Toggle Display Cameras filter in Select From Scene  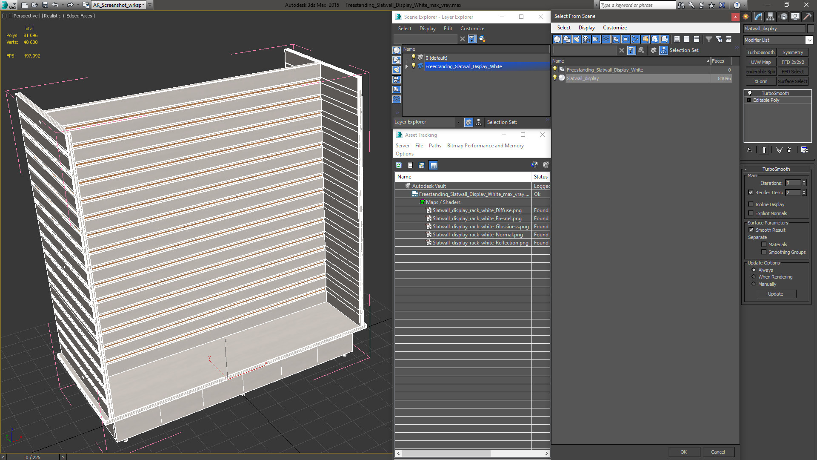tap(586, 39)
